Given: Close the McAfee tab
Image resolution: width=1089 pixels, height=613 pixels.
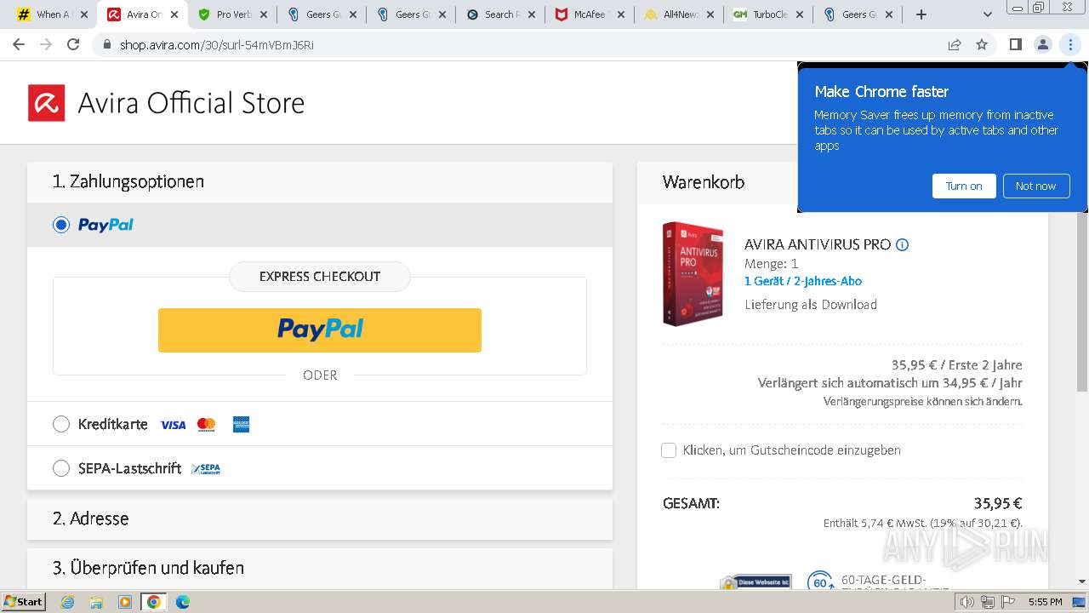Looking at the screenshot, I should click(x=619, y=14).
